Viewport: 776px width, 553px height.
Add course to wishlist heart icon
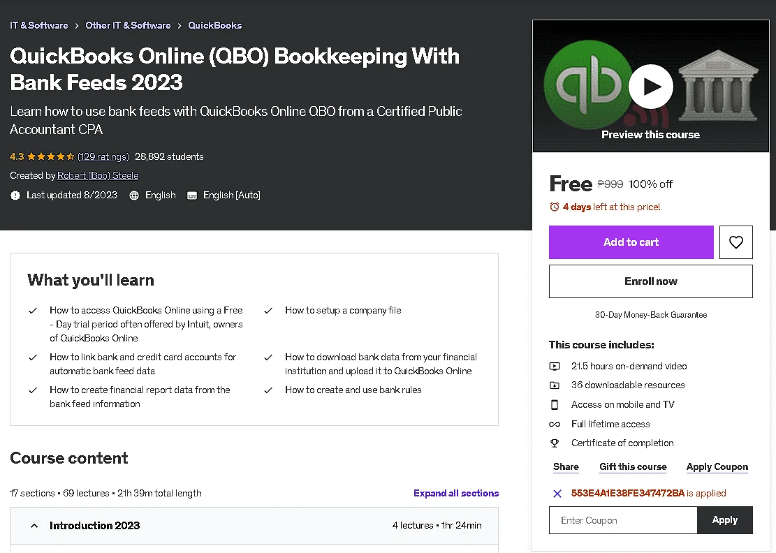[x=736, y=242]
